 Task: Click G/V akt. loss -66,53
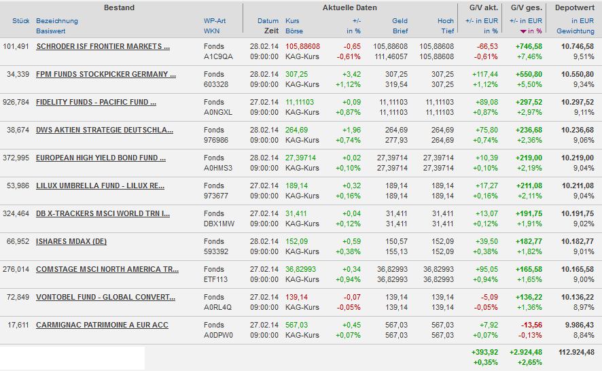487,46
